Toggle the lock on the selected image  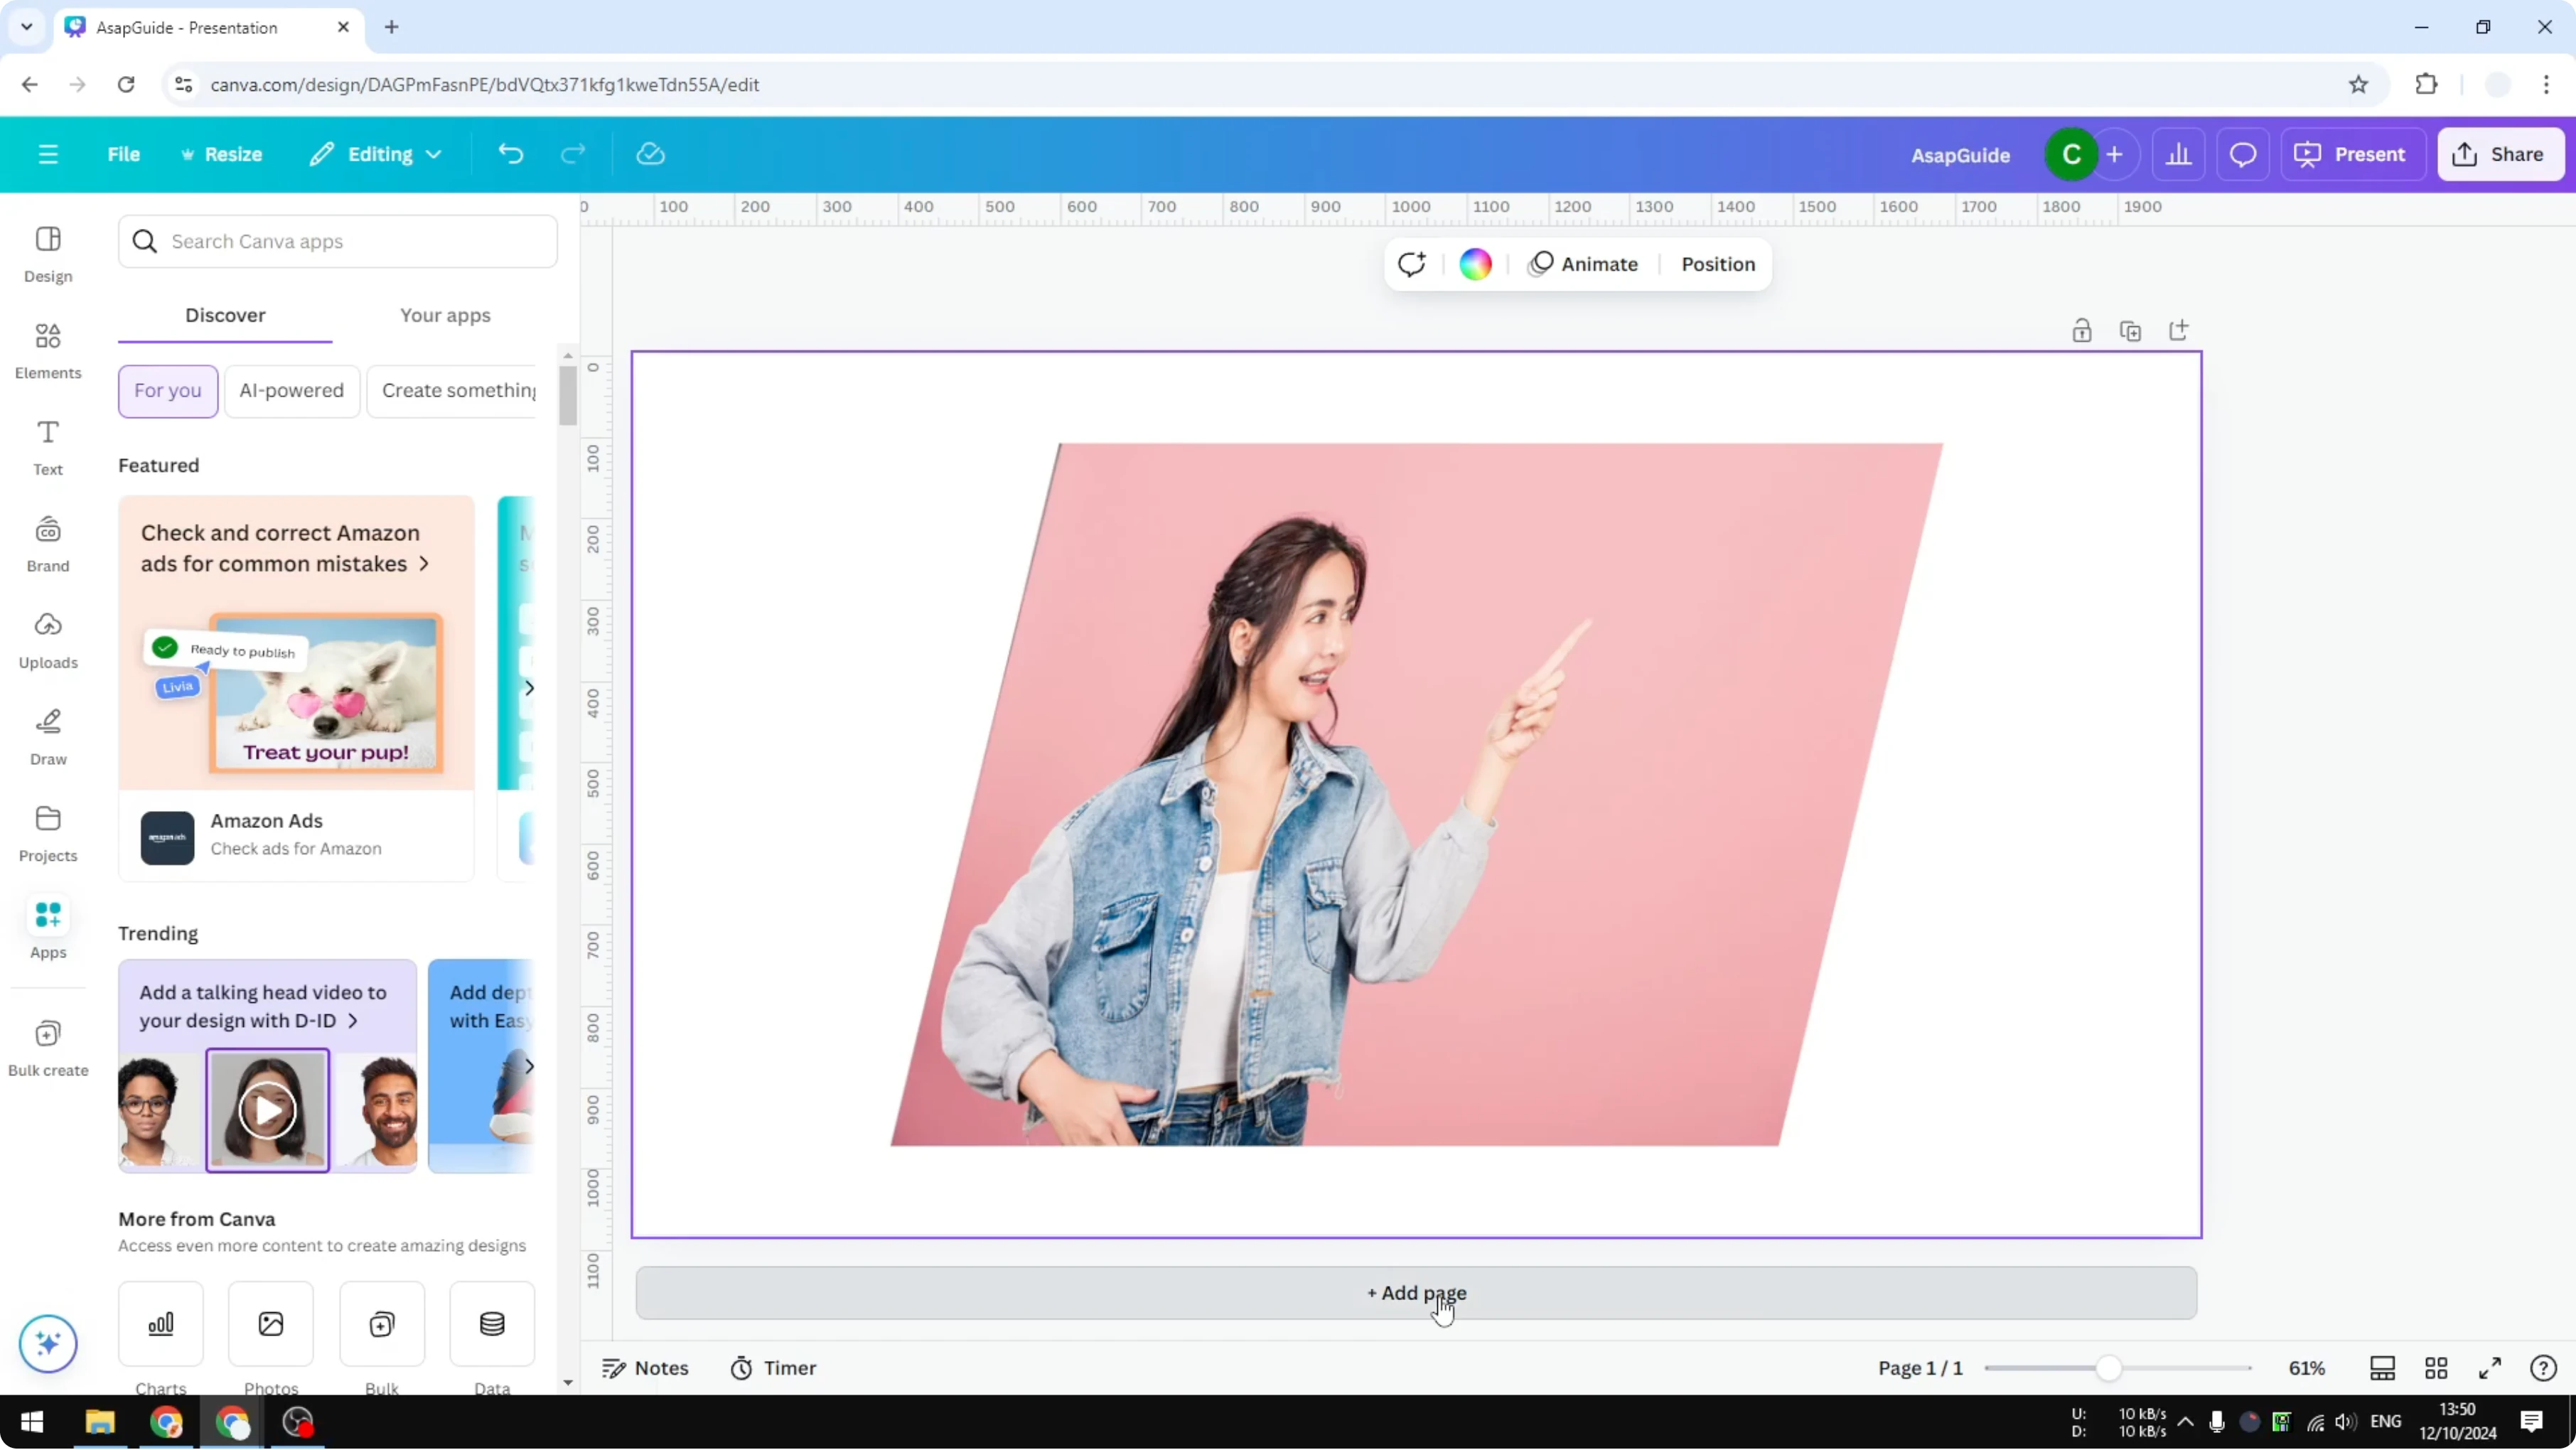click(x=2082, y=330)
